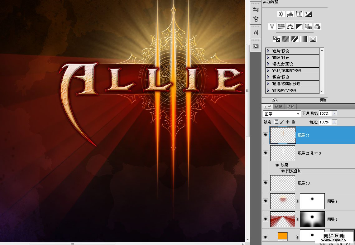Open the Brush presets panel icon
355x245 pixels.
pos(256,10)
